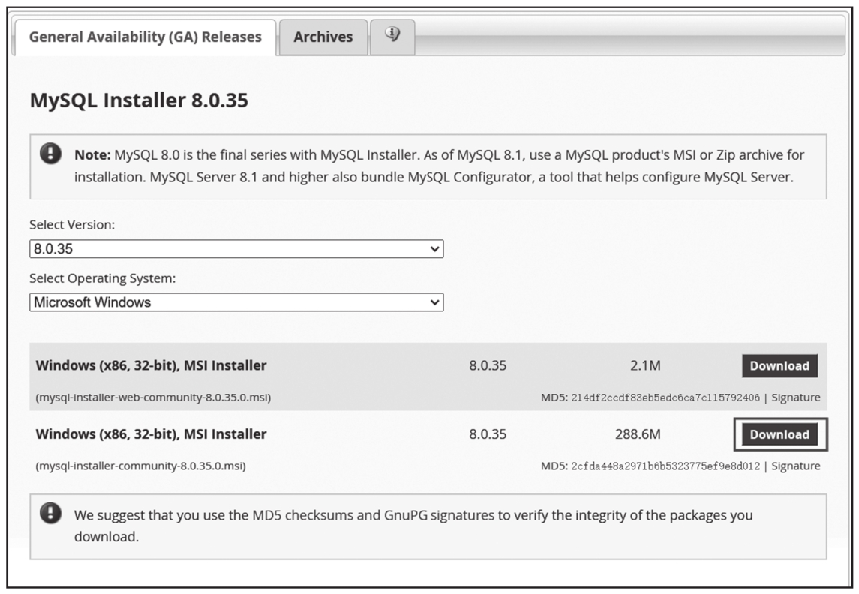Click the mysql-installer-community-8.0.35.0.msi filename

[140, 466]
